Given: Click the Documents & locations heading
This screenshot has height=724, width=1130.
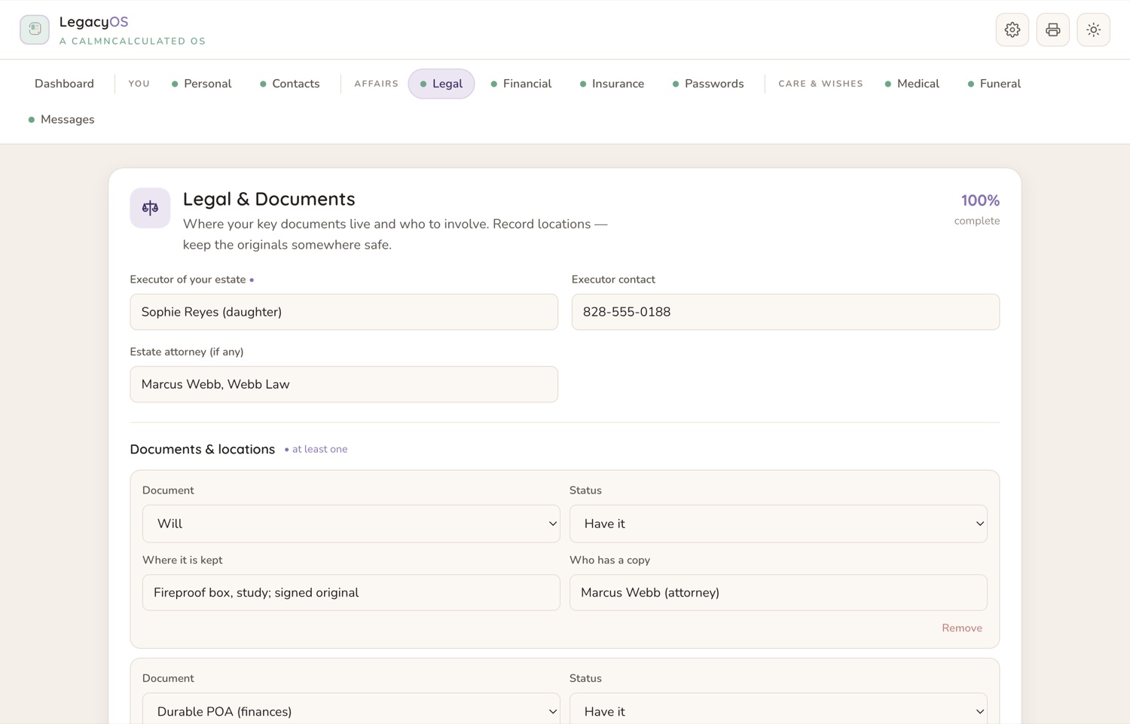Looking at the screenshot, I should (203, 449).
